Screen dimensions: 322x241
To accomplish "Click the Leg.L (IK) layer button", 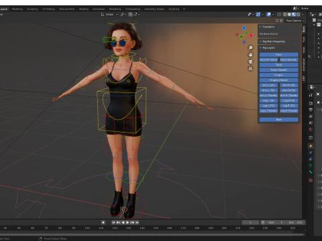I will (268, 100).
